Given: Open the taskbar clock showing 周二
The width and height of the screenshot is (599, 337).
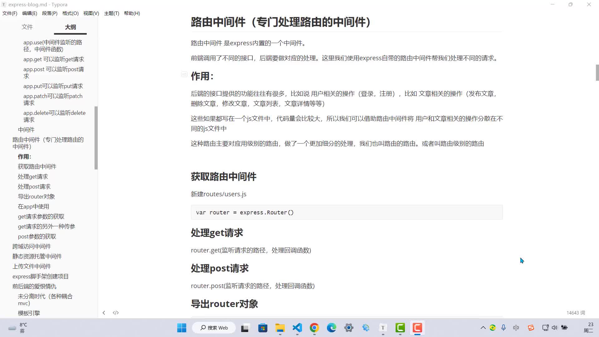Looking at the screenshot, I should tap(588, 328).
